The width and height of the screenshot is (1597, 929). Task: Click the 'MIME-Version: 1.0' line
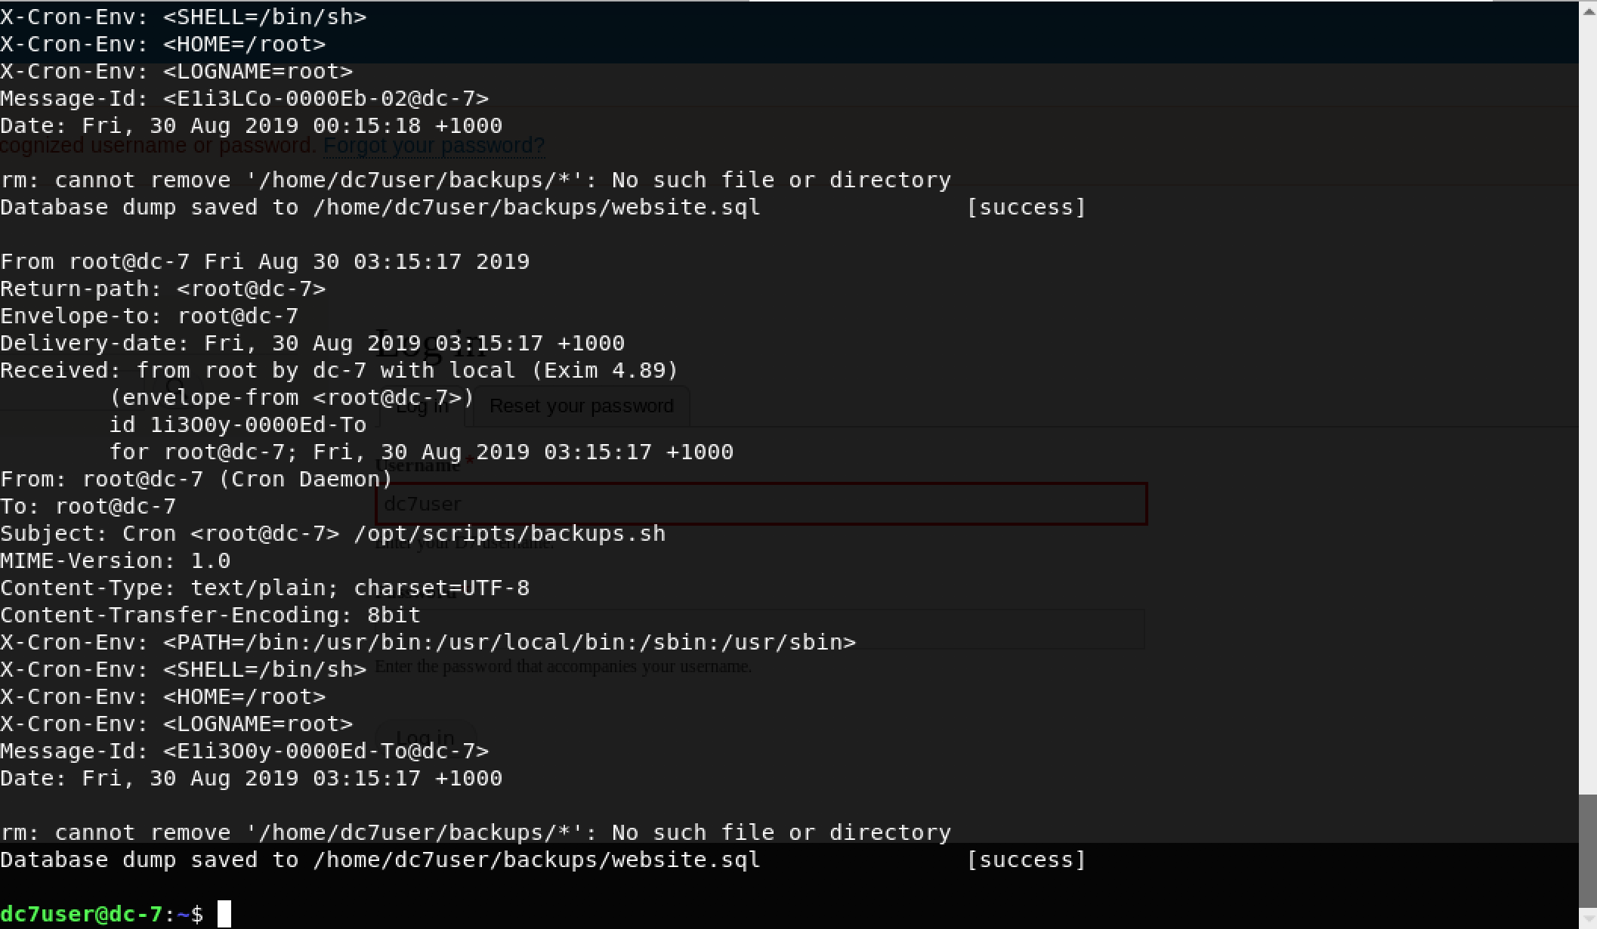(116, 560)
